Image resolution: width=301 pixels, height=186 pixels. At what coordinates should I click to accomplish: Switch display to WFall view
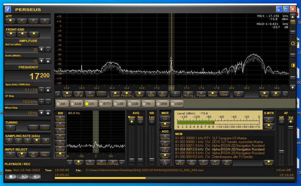pos(78,94)
